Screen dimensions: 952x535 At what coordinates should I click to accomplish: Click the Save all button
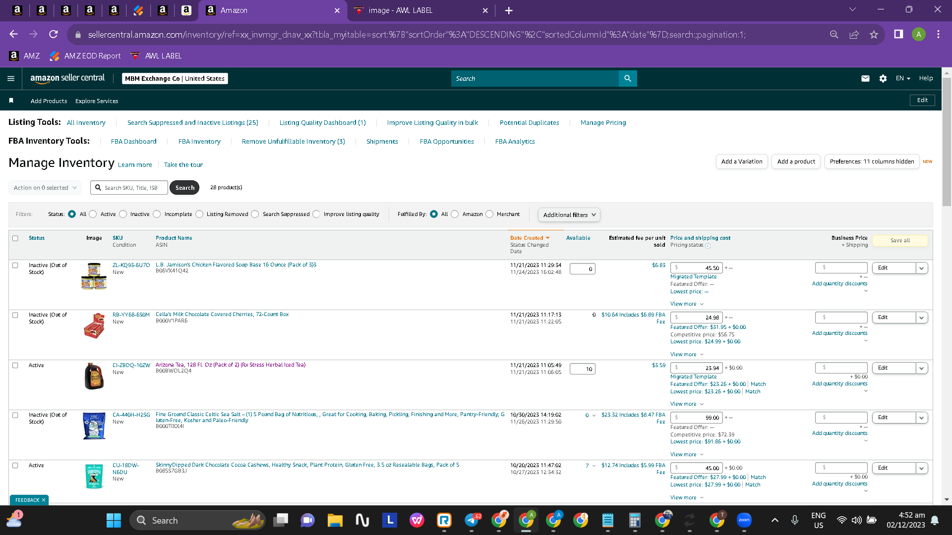(900, 241)
